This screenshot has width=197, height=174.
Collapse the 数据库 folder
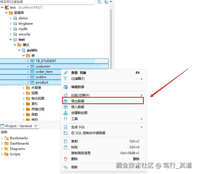pos(6,13)
